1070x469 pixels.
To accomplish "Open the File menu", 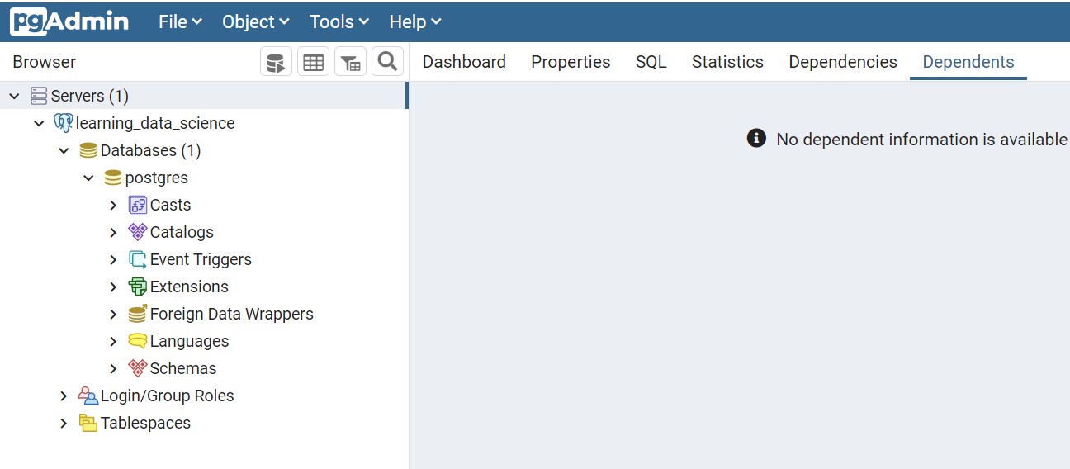I will point(180,21).
